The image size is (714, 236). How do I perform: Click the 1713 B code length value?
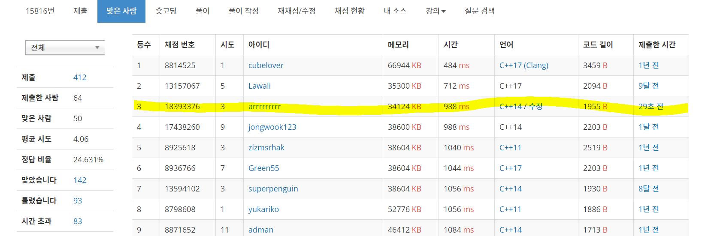595,230
